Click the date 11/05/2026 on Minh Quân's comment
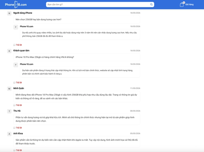 [x=135, y=88]
